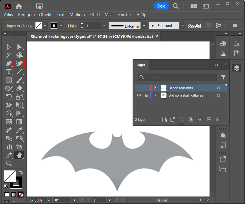Choose the Eraser tool
Image resolution: width=245 pixels, height=204 pixels.
[19, 89]
